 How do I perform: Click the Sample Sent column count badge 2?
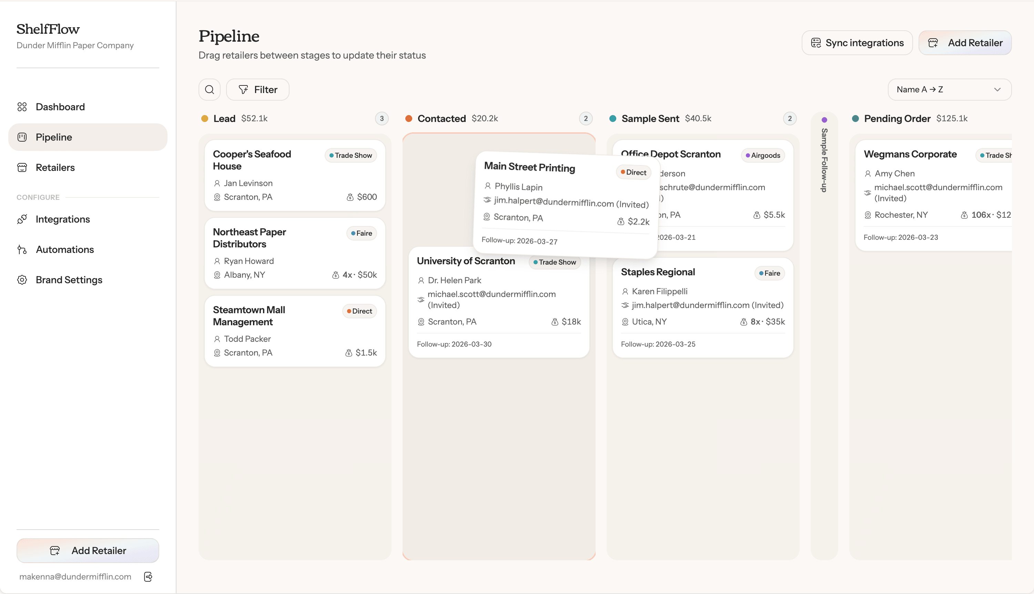(790, 119)
